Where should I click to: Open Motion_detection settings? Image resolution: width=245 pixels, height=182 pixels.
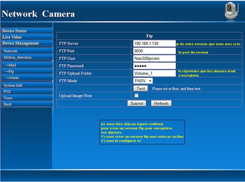coord(26,58)
